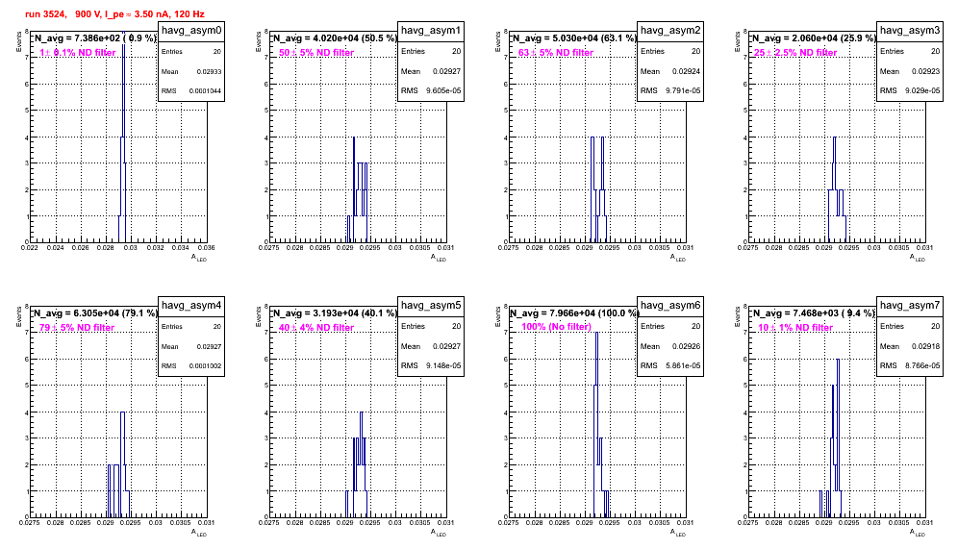958x550 pixels.
Task: Click the magenta 10± 1% ND filter label
Action: point(795,328)
